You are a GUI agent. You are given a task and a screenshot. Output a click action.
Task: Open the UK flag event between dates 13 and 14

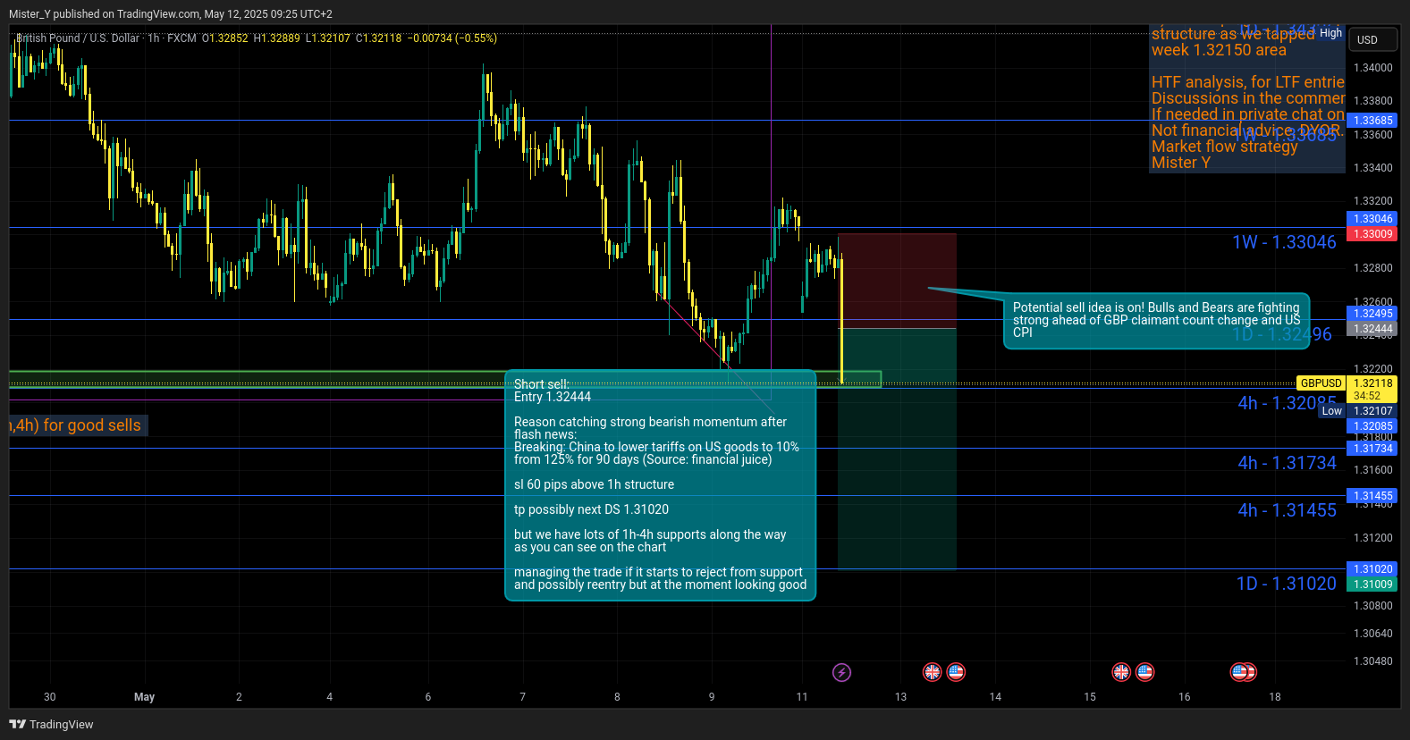932,672
